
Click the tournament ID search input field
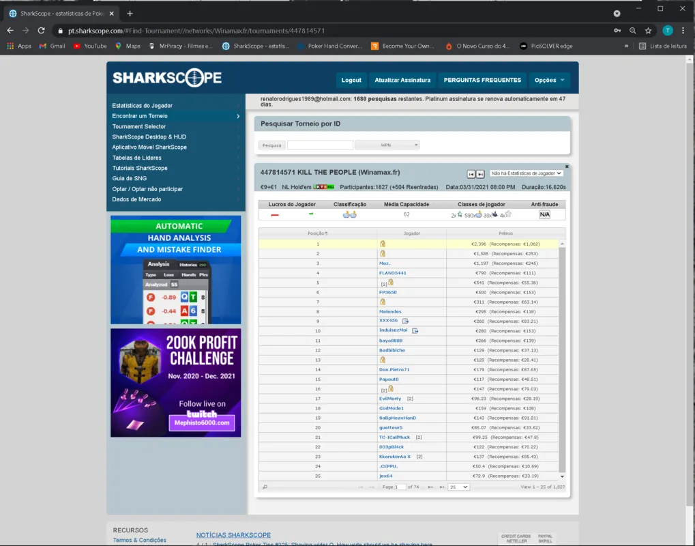click(320, 145)
